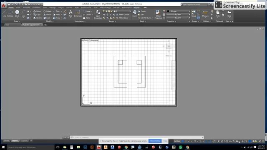The height and width of the screenshot is (150, 267).
Task: Expand the Annotation panel
Action: pos(80,21)
